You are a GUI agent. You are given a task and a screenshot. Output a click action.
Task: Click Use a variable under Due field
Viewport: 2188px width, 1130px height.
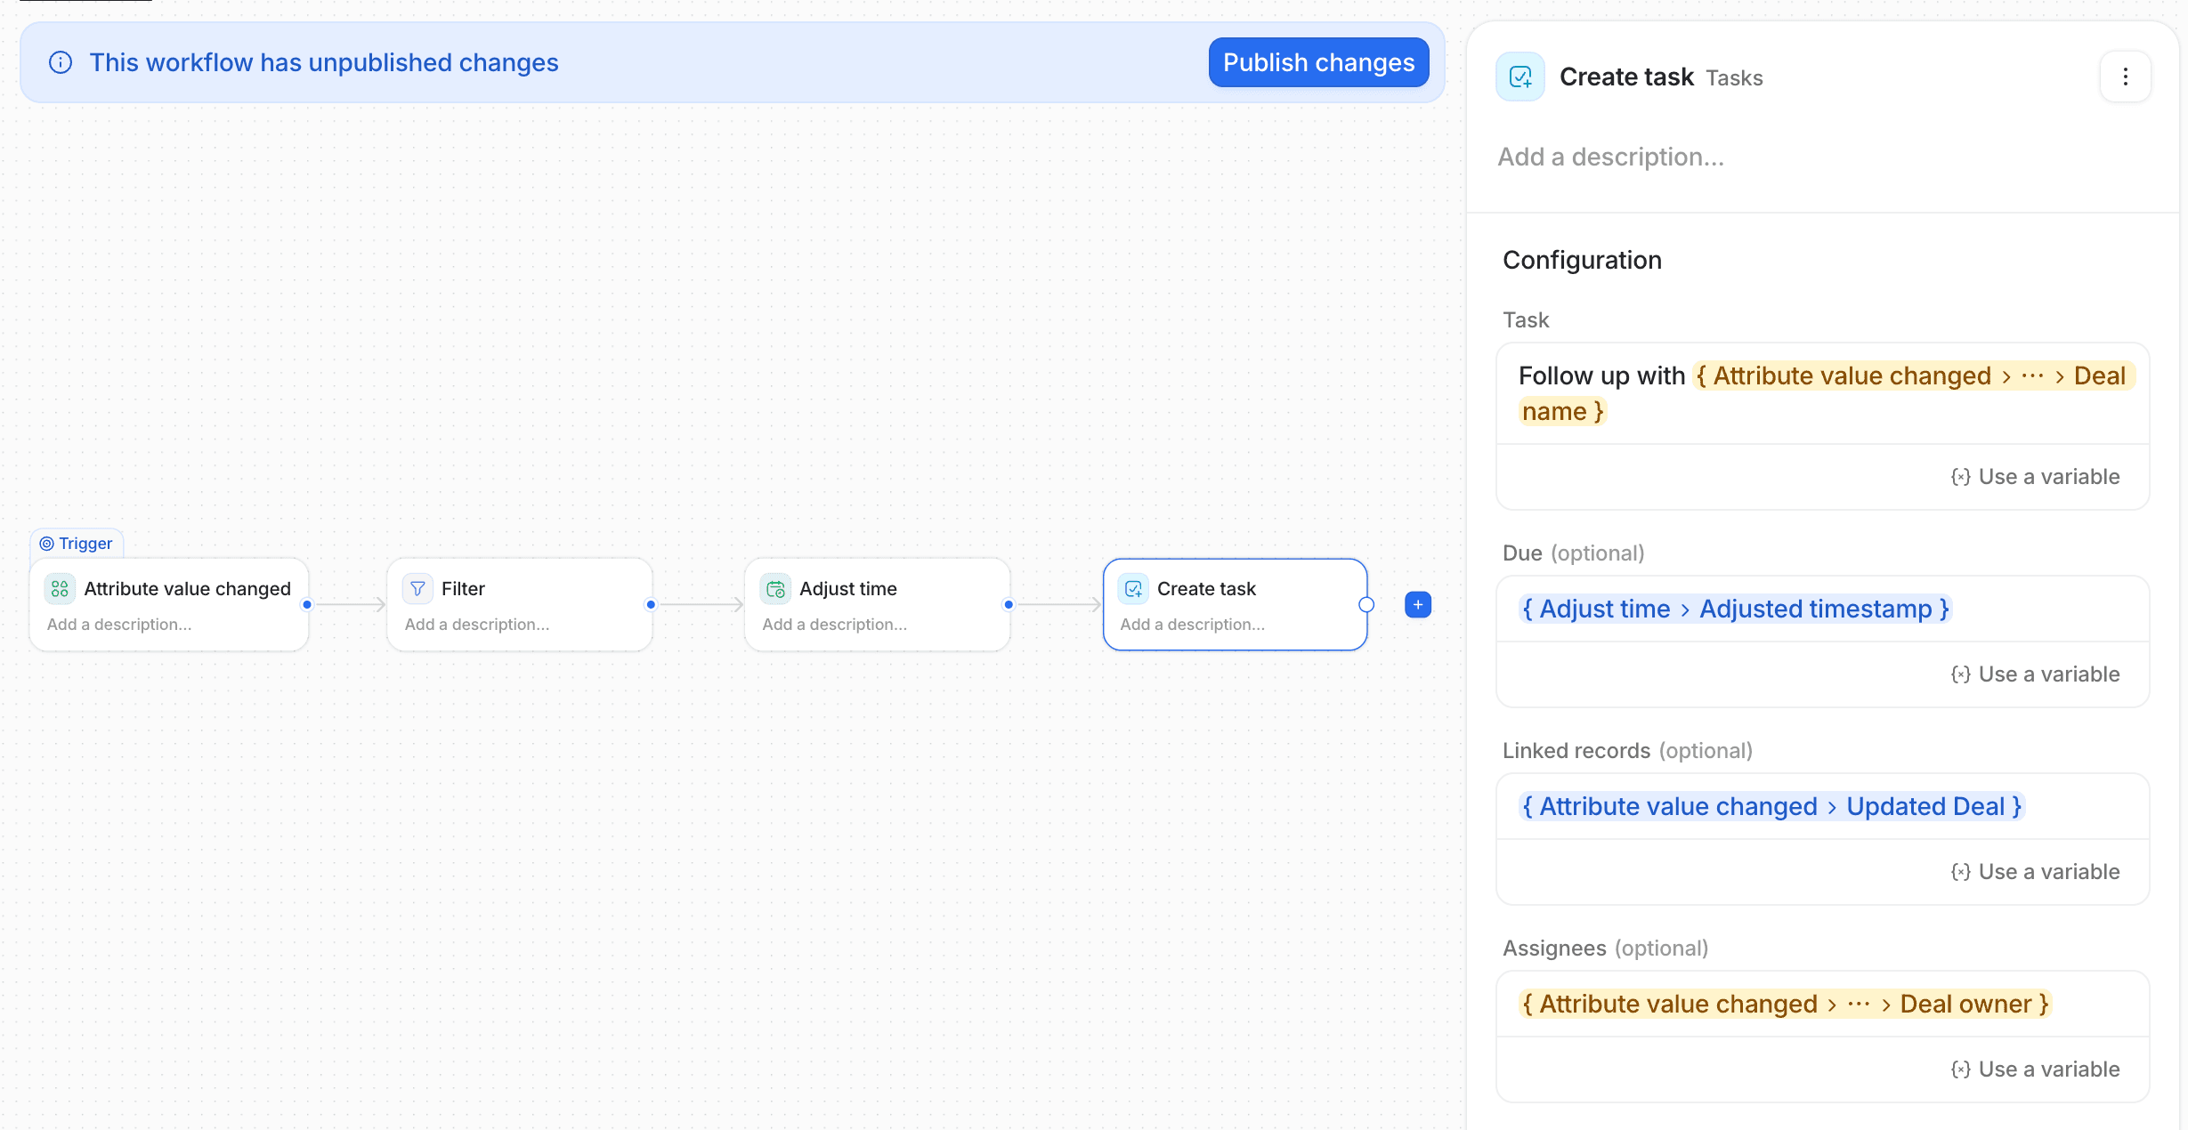click(x=2035, y=674)
